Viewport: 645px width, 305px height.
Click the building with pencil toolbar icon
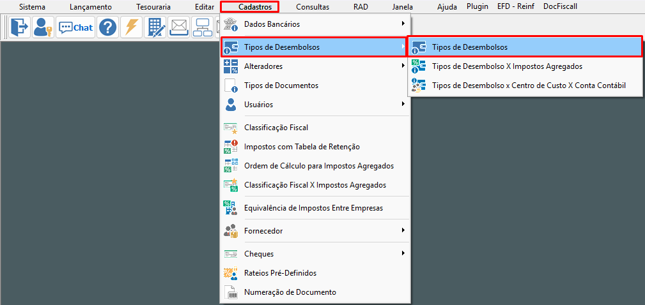(x=155, y=27)
